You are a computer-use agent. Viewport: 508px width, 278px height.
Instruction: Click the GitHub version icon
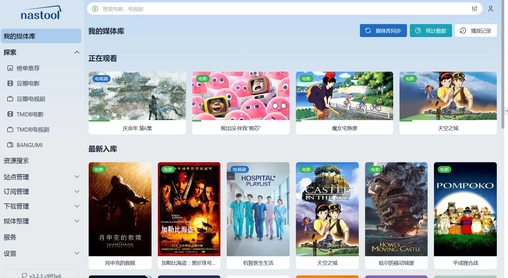tap(24, 276)
